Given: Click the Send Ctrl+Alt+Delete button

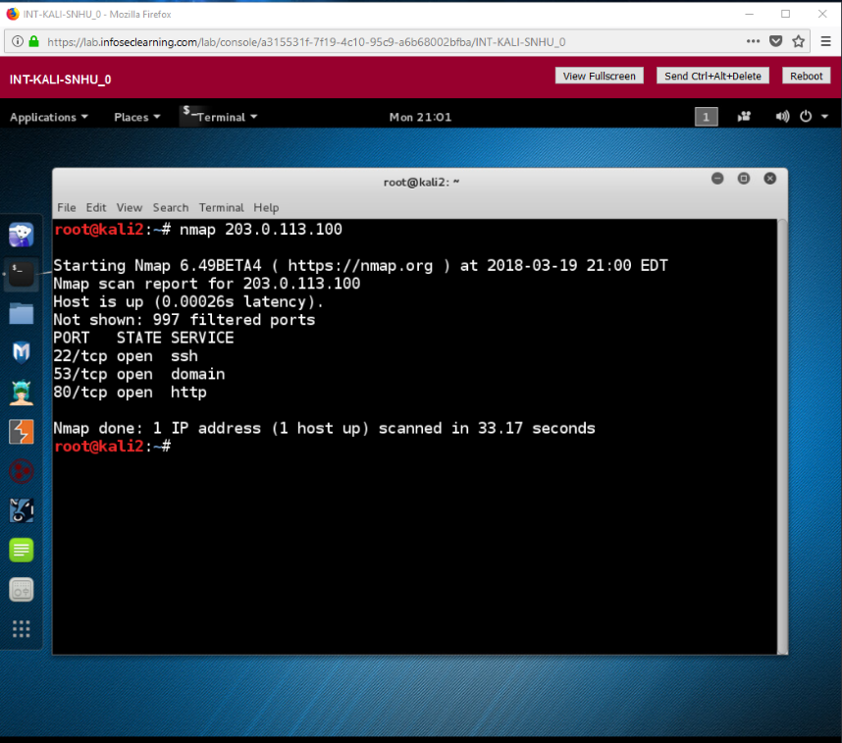Looking at the screenshot, I should (x=712, y=76).
